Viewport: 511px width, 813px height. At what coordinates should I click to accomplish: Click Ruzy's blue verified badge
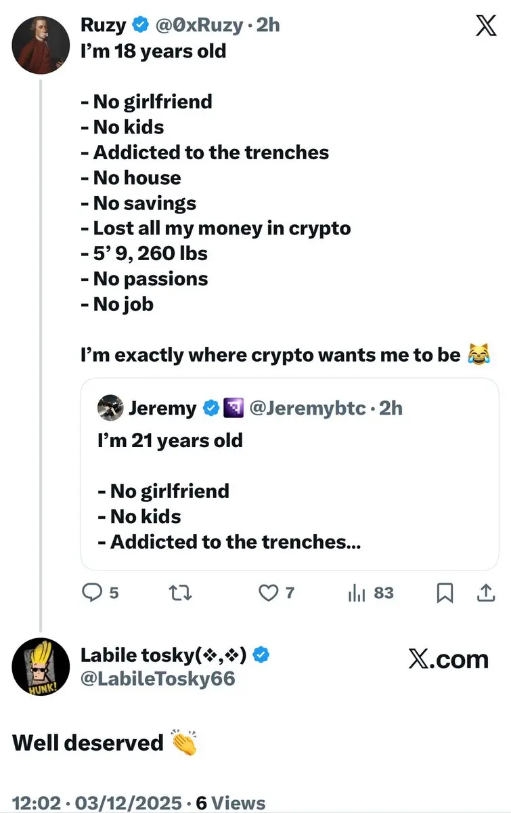141,26
